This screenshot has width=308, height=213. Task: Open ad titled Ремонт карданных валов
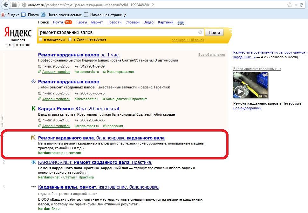pos(69,82)
